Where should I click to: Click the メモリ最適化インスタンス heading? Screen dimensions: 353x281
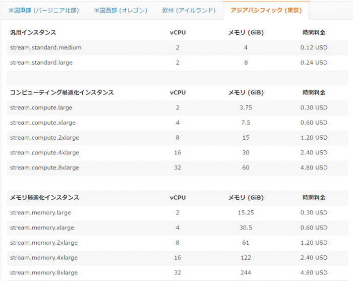(x=44, y=198)
